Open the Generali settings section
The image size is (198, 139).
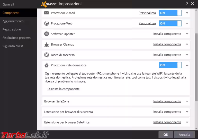click(19, 4)
